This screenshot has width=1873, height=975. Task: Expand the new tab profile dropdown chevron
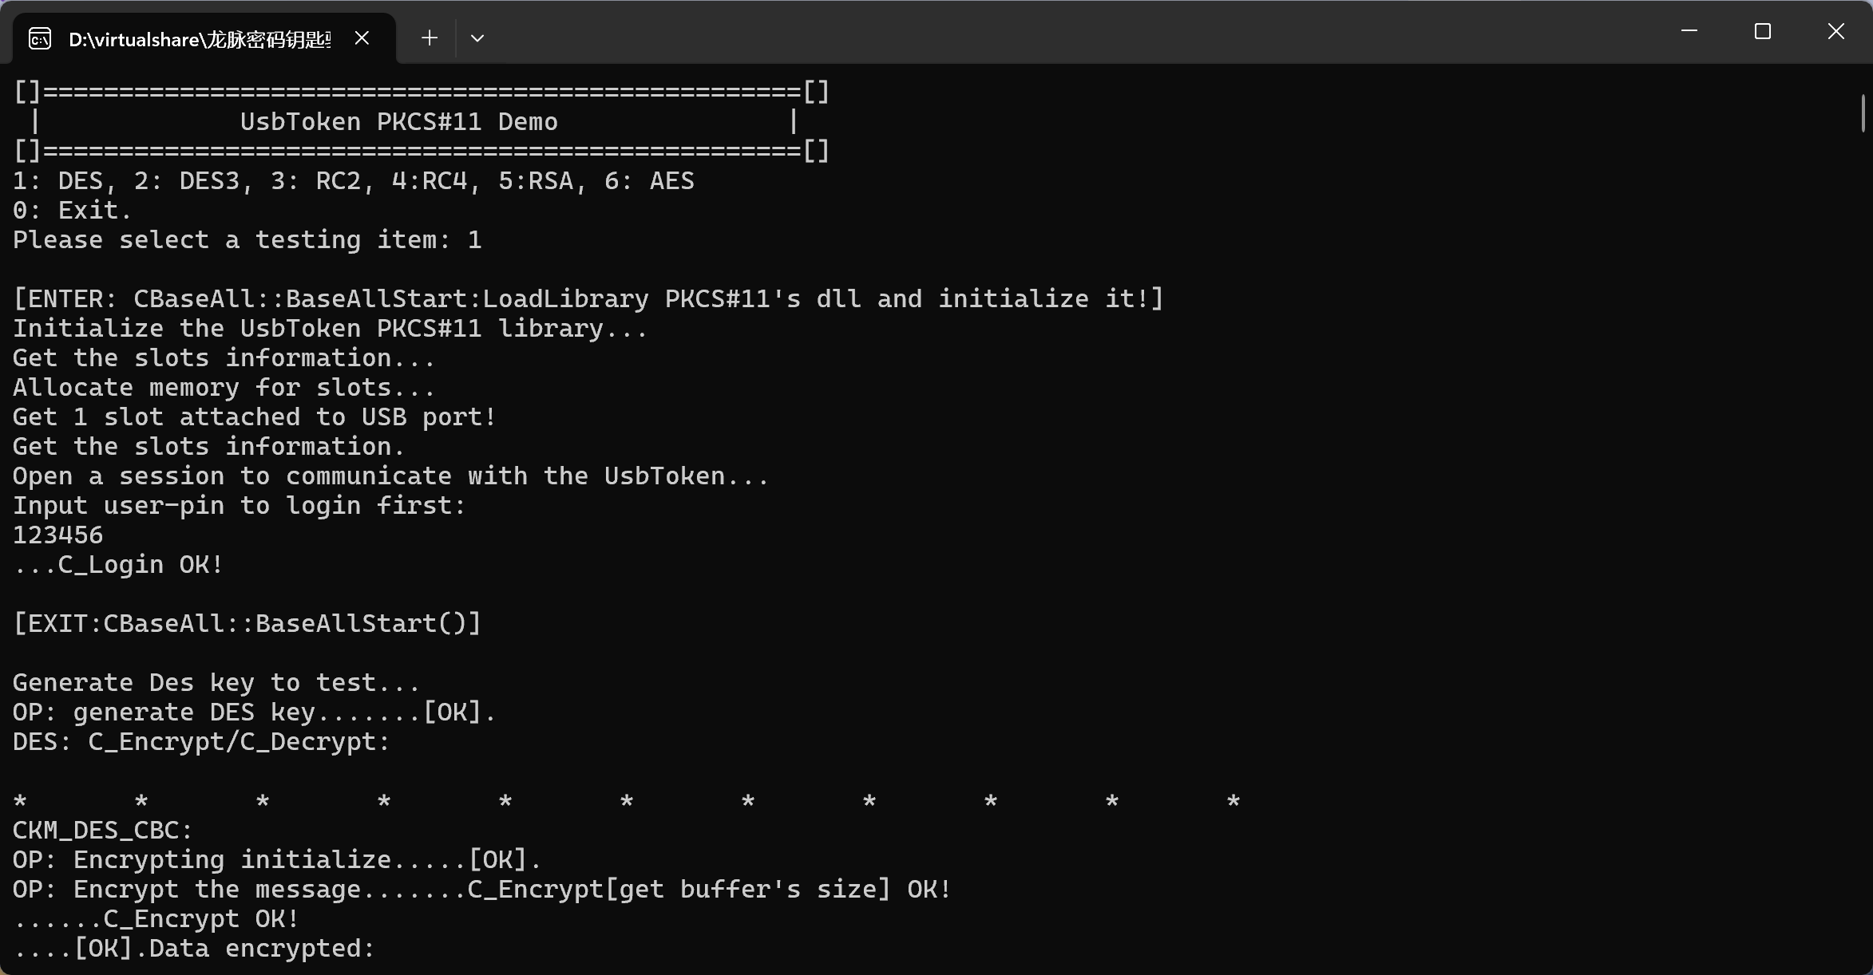(477, 38)
